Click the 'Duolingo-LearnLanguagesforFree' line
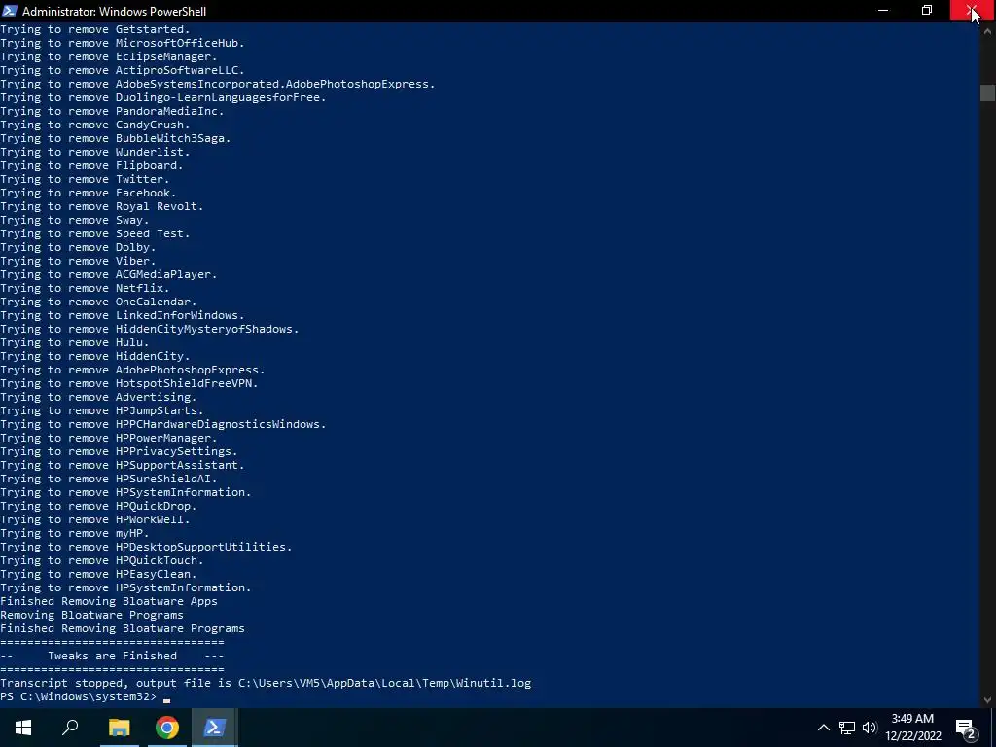This screenshot has width=996, height=747. [x=162, y=97]
